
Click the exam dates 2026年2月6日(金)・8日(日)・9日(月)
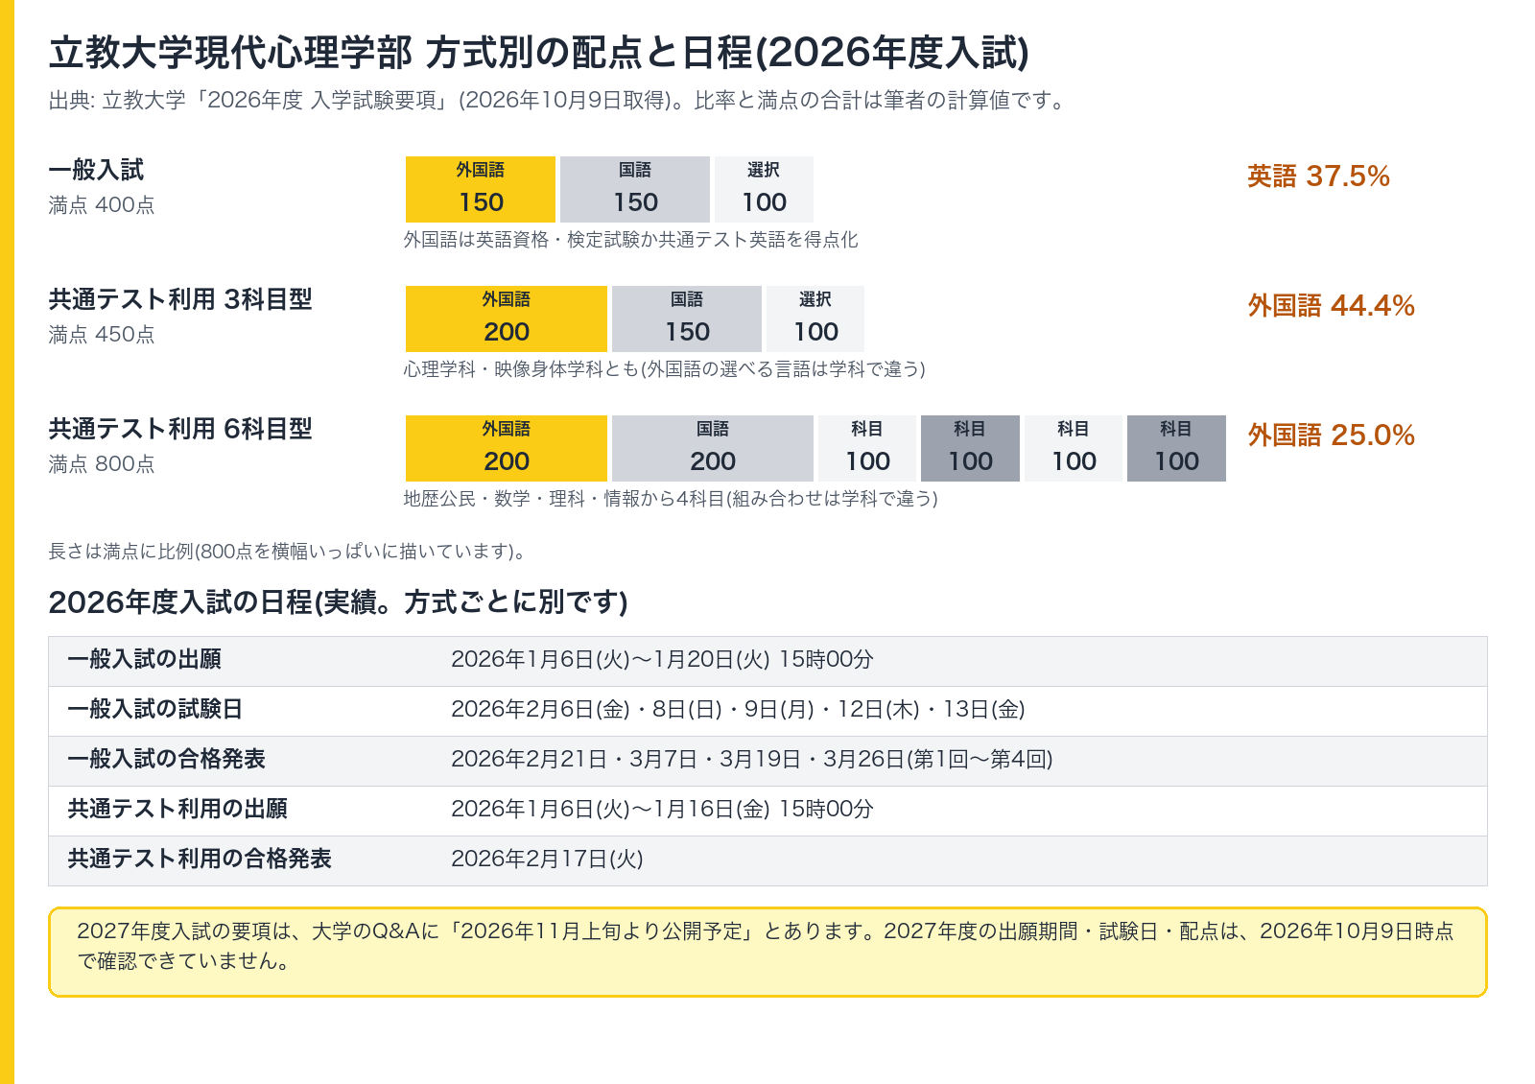(x=738, y=710)
